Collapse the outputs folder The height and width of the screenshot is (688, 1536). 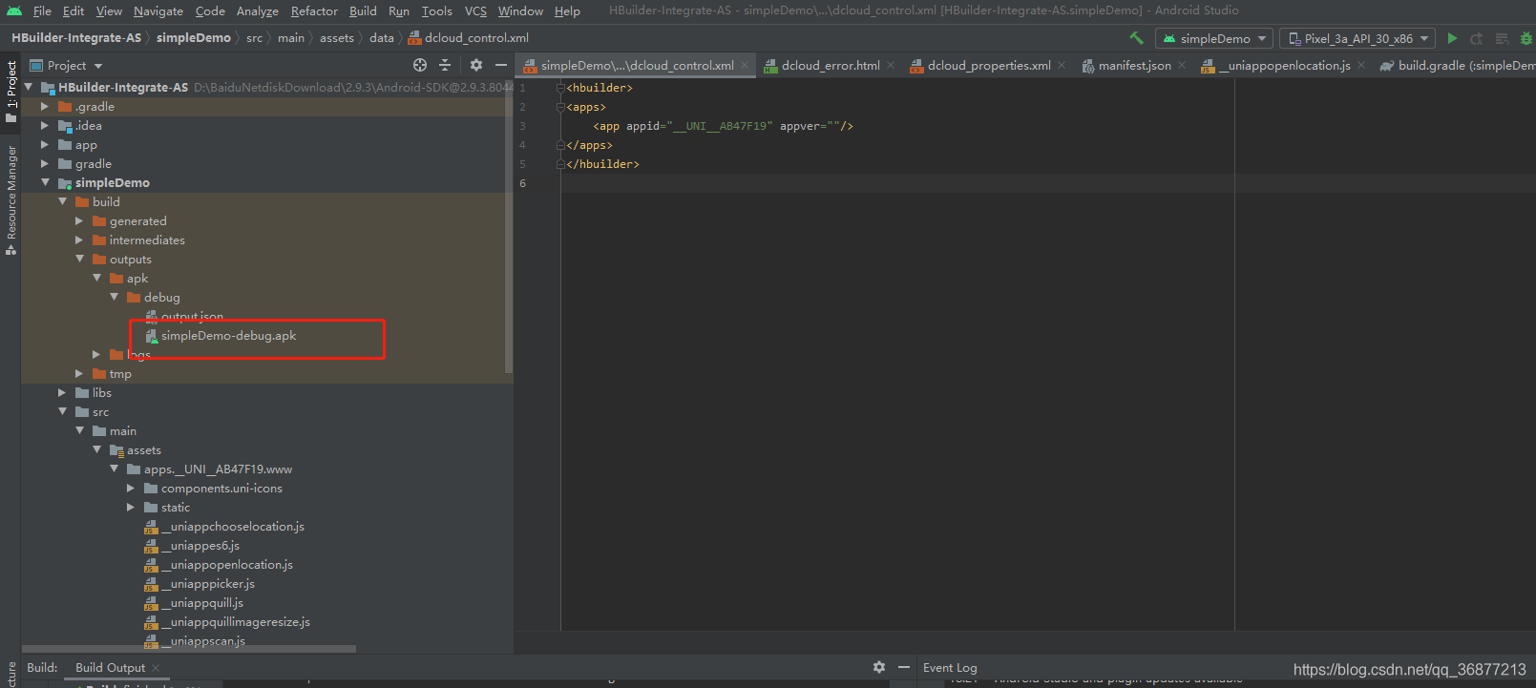click(79, 259)
